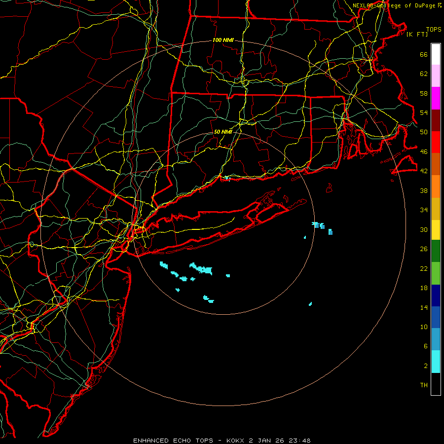Screen dimensions: 444x444
Task: Click the dark green 26 kft swatch
Action: pyautogui.click(x=436, y=251)
